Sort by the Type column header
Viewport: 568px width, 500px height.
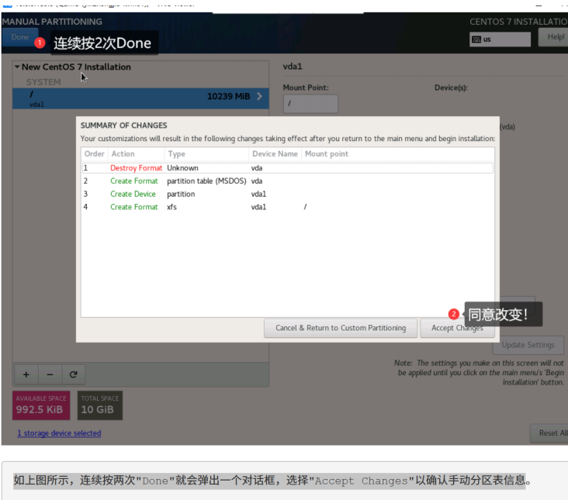coord(206,153)
